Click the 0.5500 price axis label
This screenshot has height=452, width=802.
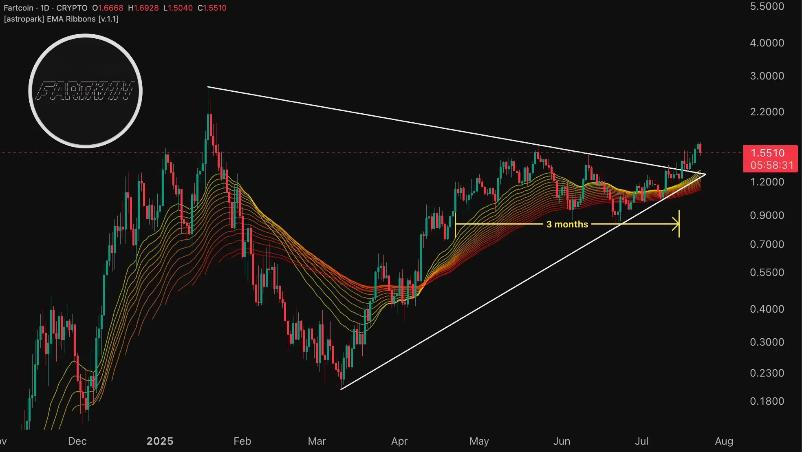tap(767, 272)
